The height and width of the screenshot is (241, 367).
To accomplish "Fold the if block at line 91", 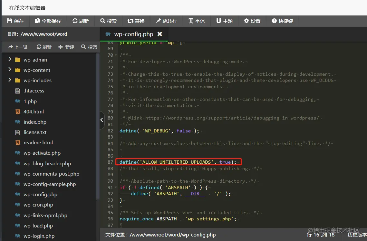I will coord(116,188).
